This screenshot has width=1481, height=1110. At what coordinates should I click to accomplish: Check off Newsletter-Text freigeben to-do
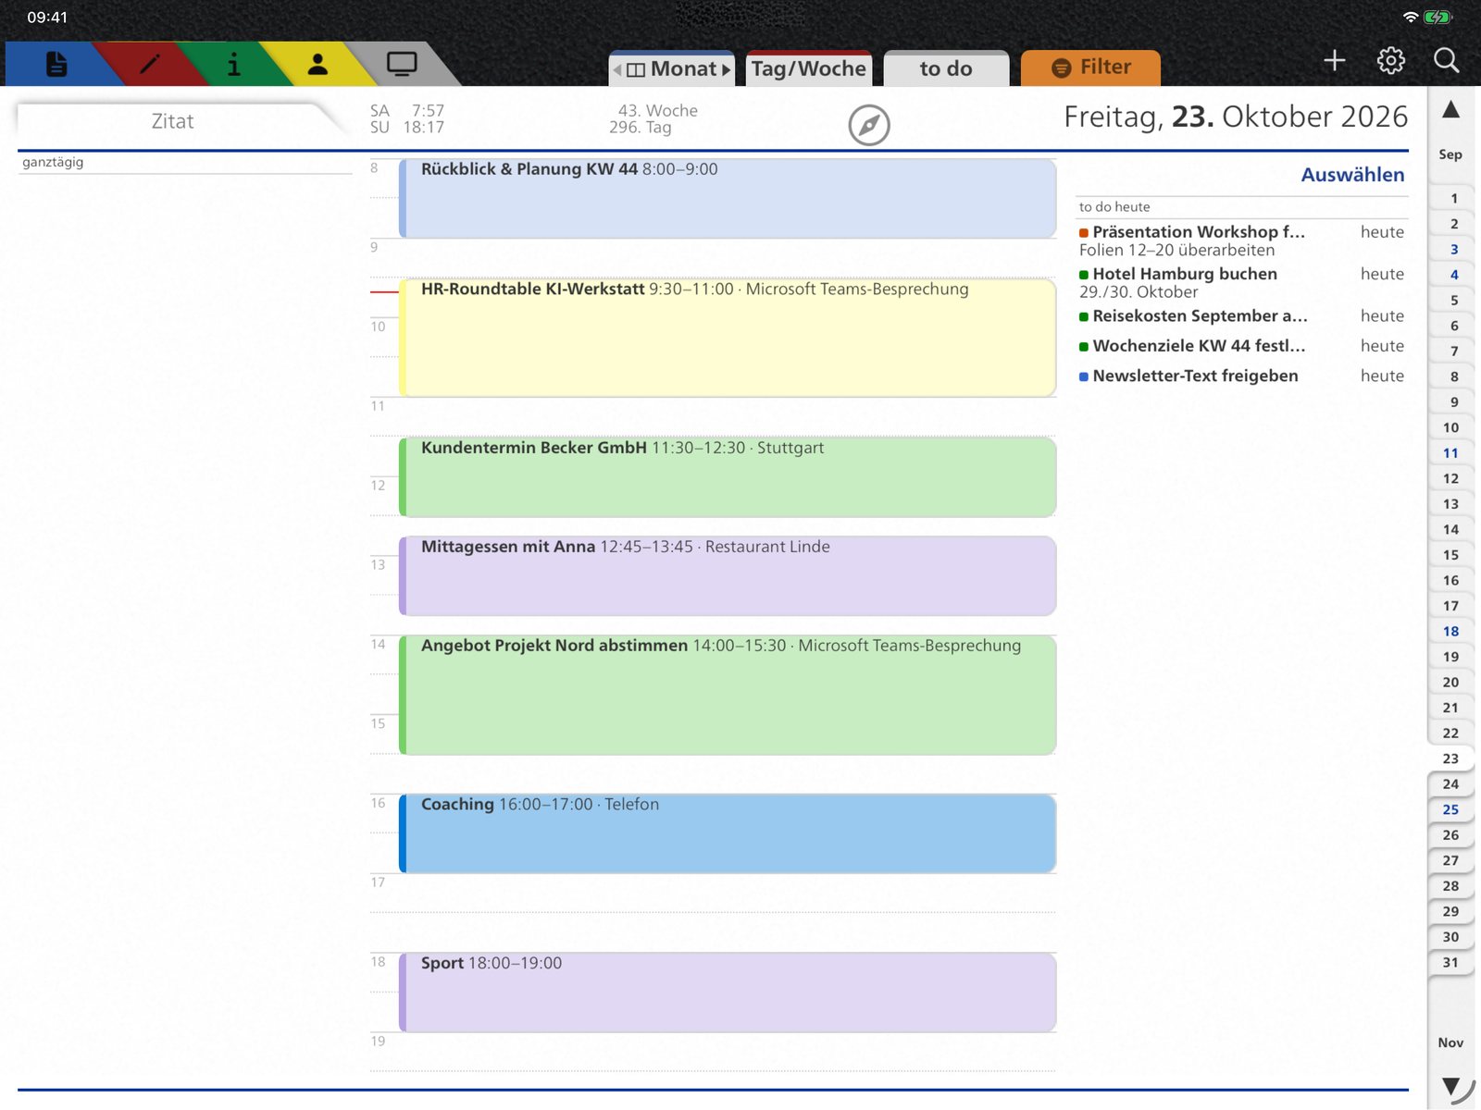click(x=1084, y=376)
